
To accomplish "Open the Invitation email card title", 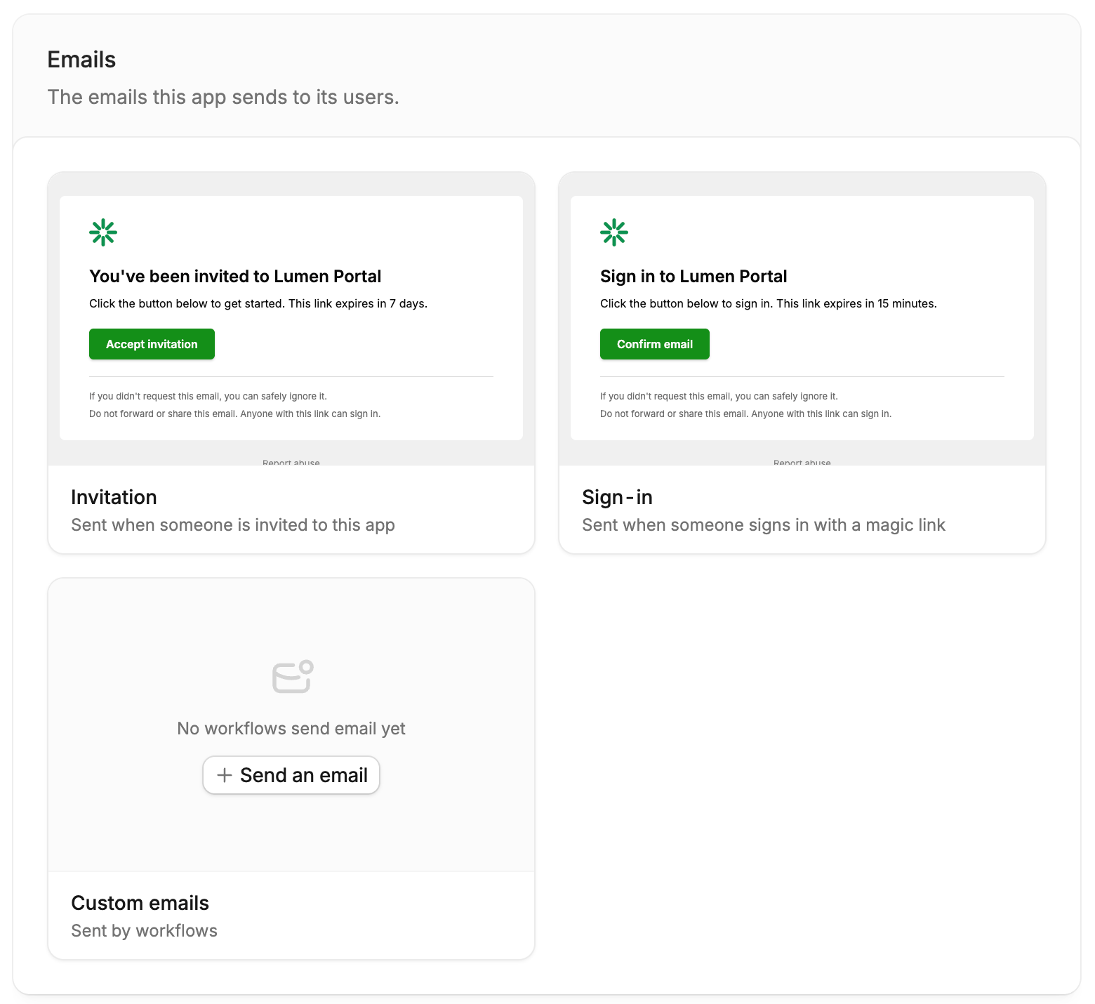I will [x=114, y=497].
